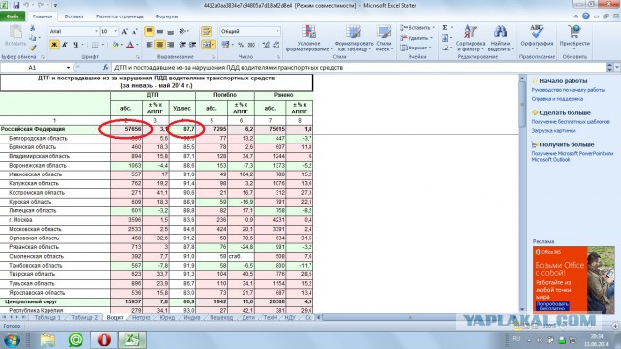621x349 pixels.
Task: Open Стили ячеек dropdown
Action: [x=384, y=38]
